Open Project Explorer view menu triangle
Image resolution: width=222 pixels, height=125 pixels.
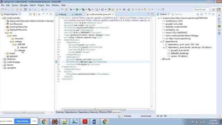[x=43, y=14]
